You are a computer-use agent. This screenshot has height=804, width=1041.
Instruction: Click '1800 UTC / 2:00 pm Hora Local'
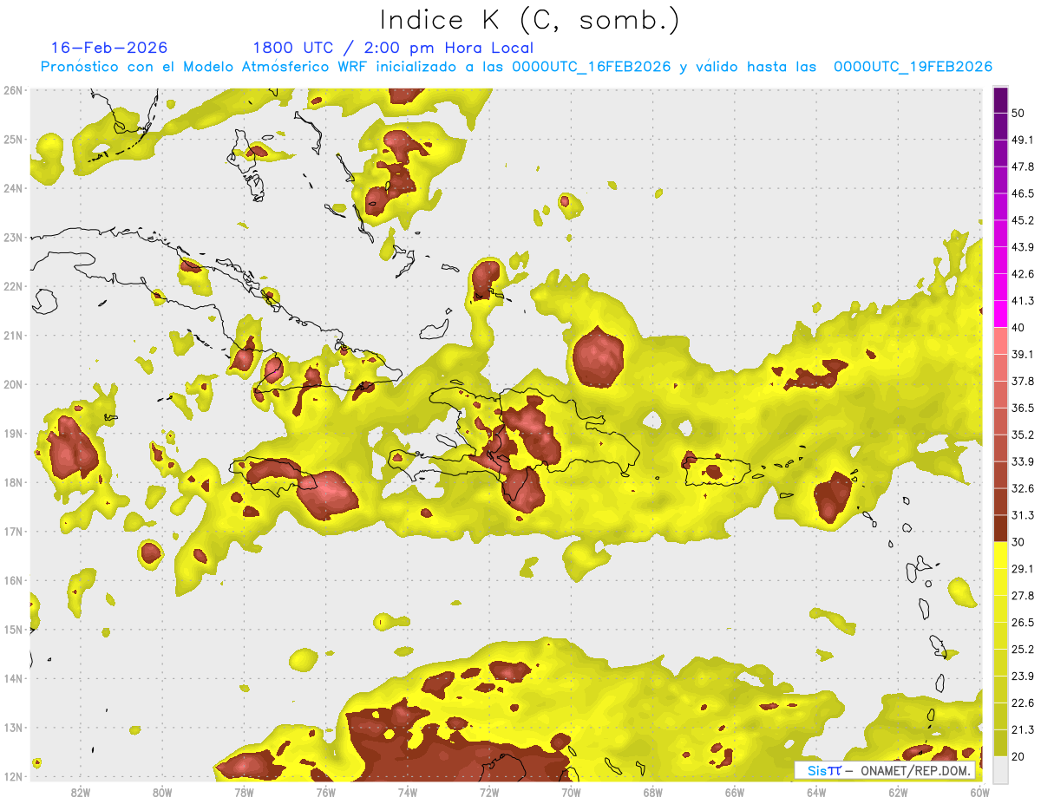(x=393, y=48)
